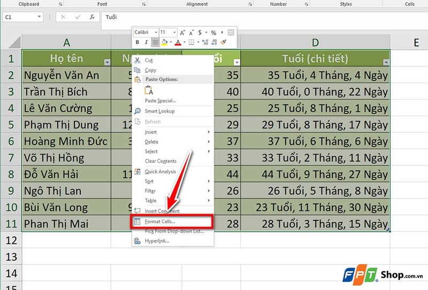Toggle Center alignment in the mini toolbar
The image size is (428, 290).
tap(155, 42)
